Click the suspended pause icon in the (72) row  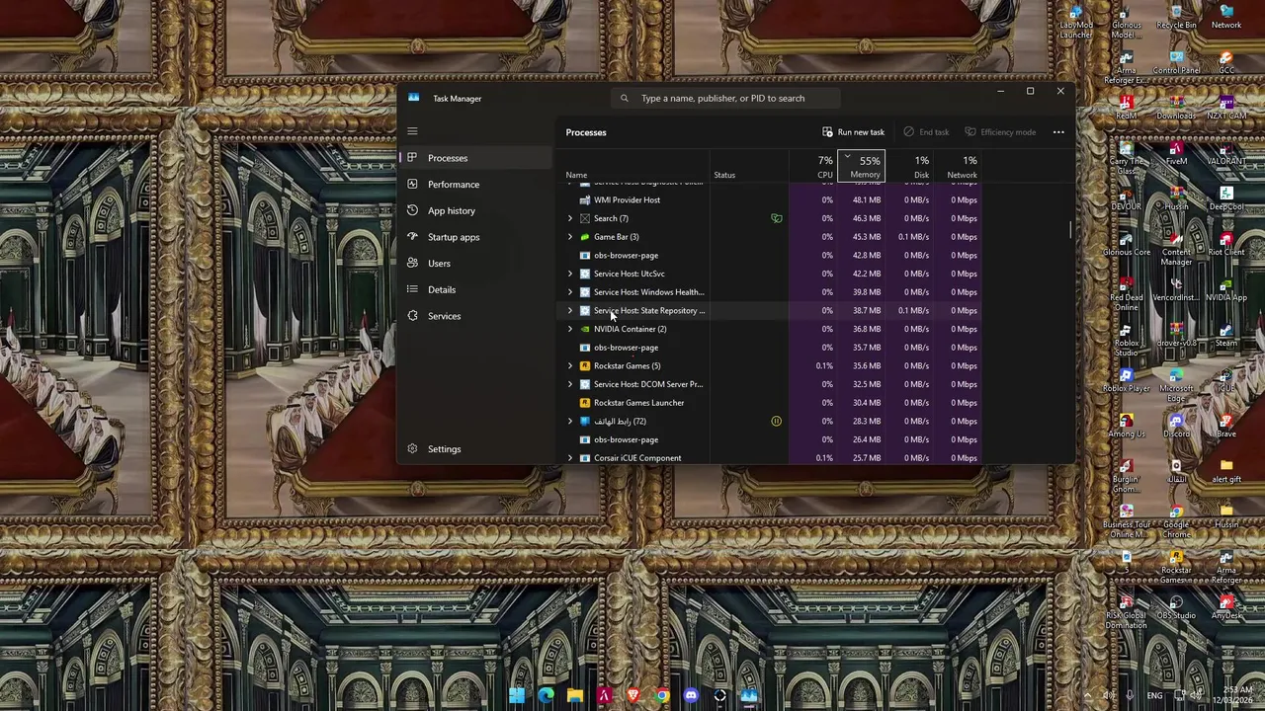776,421
